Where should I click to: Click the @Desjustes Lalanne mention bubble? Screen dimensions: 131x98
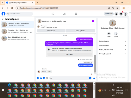coord(85,65)
